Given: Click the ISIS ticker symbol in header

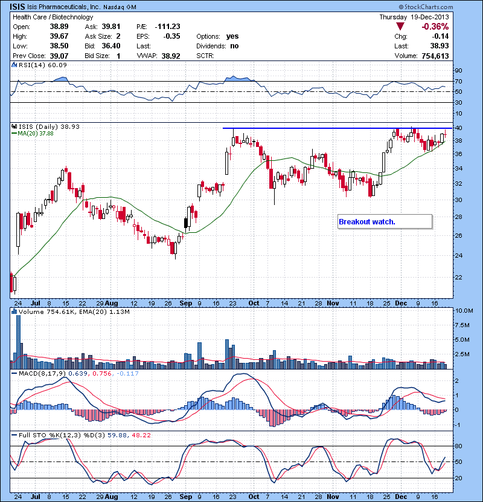Looking at the screenshot, I should pos(18,7).
